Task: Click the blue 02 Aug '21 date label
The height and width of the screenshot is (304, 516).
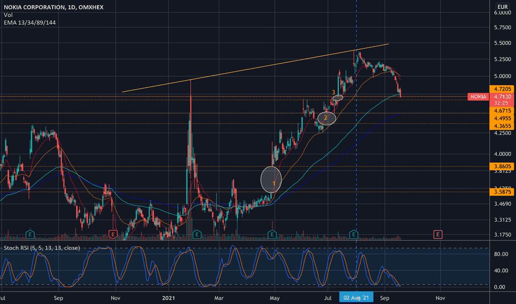Action: coord(356,297)
